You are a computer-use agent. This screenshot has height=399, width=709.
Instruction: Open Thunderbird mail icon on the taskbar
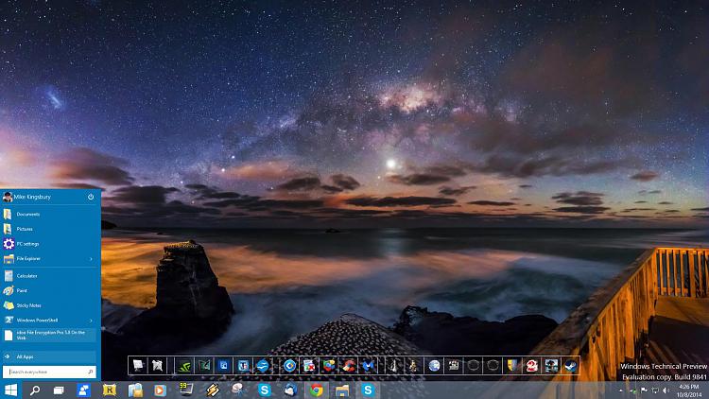(x=290, y=390)
